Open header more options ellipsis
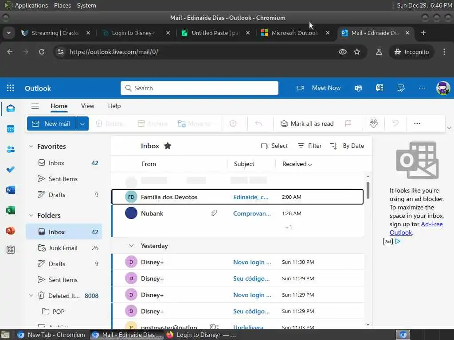 coord(422,88)
